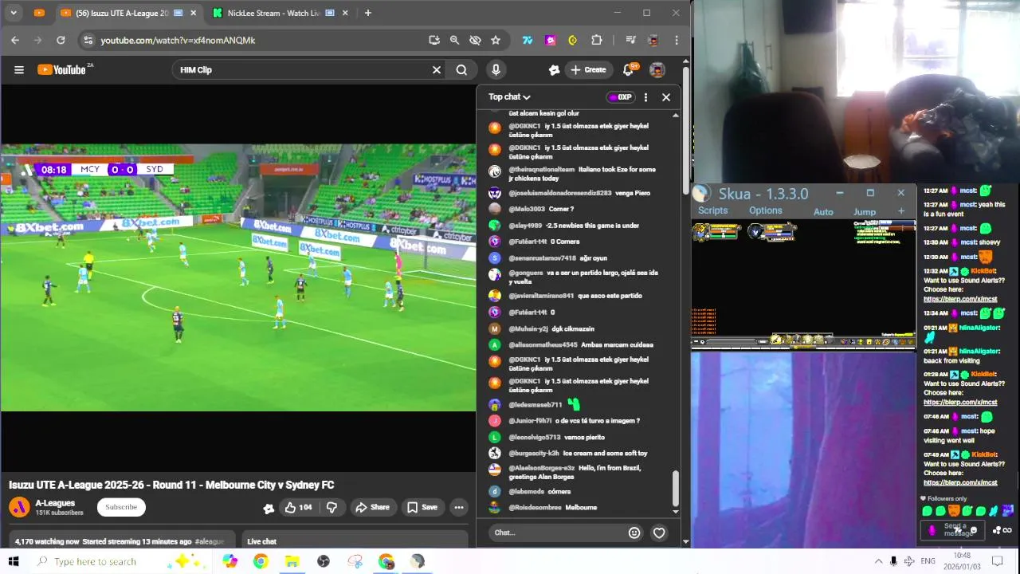Show hidden system tray icons

click(x=878, y=561)
